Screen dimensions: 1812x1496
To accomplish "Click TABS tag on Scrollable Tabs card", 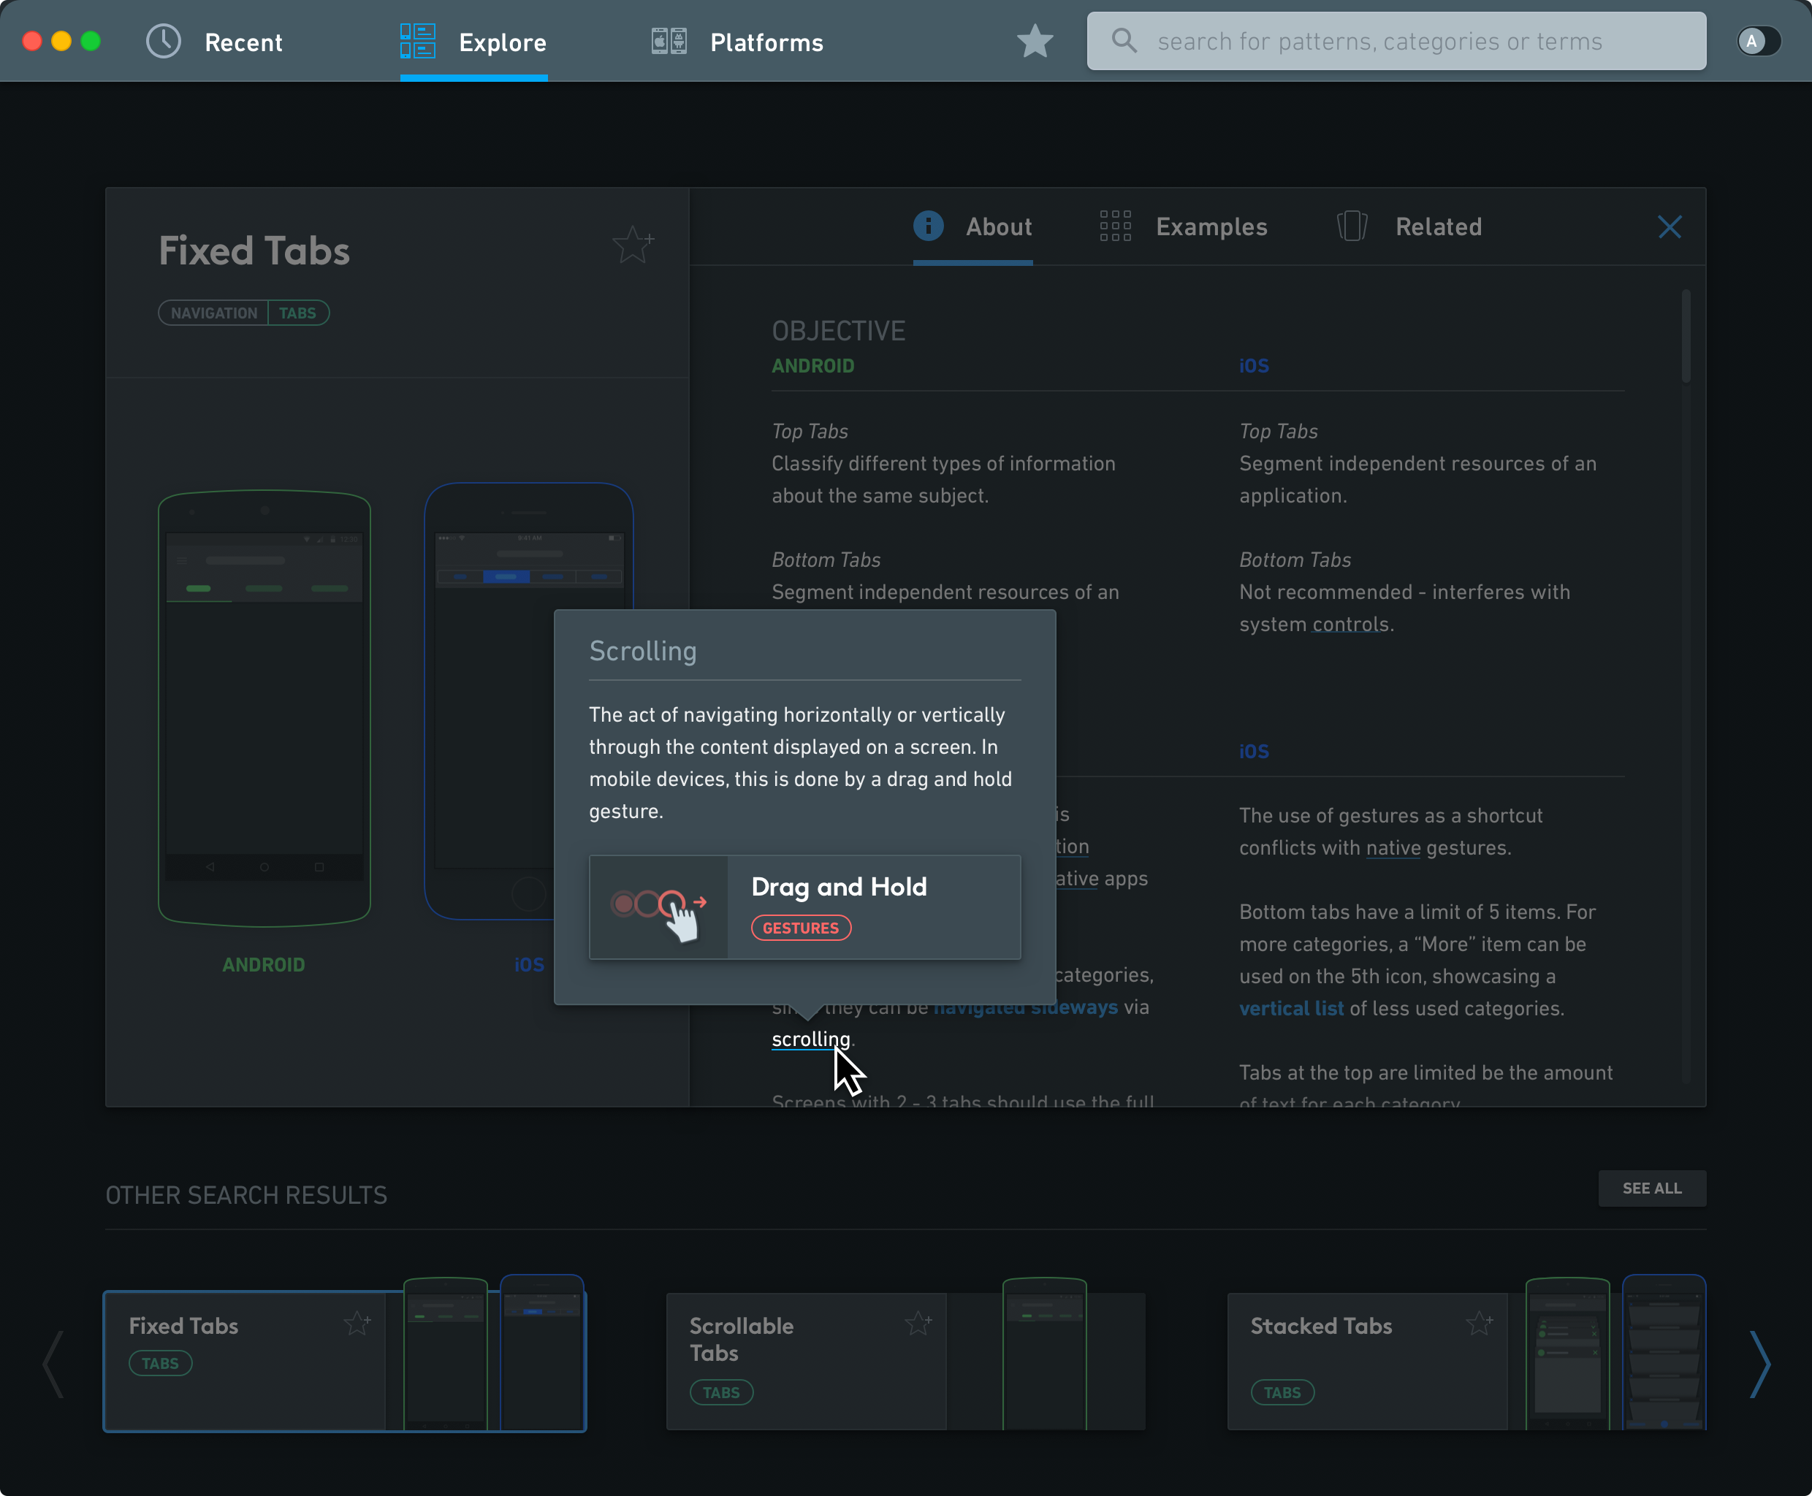I will point(722,1392).
